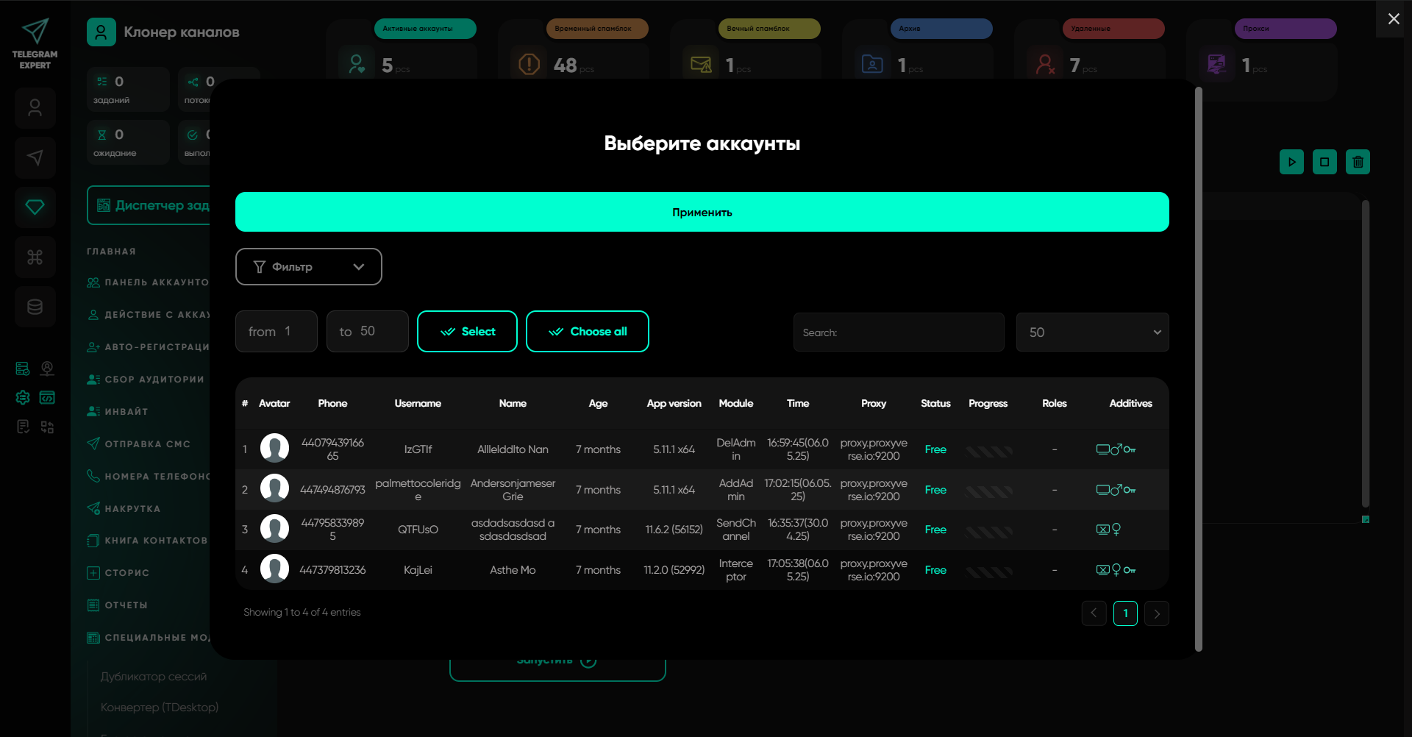
Task: Click the trash delete icon button
Action: (x=1358, y=162)
